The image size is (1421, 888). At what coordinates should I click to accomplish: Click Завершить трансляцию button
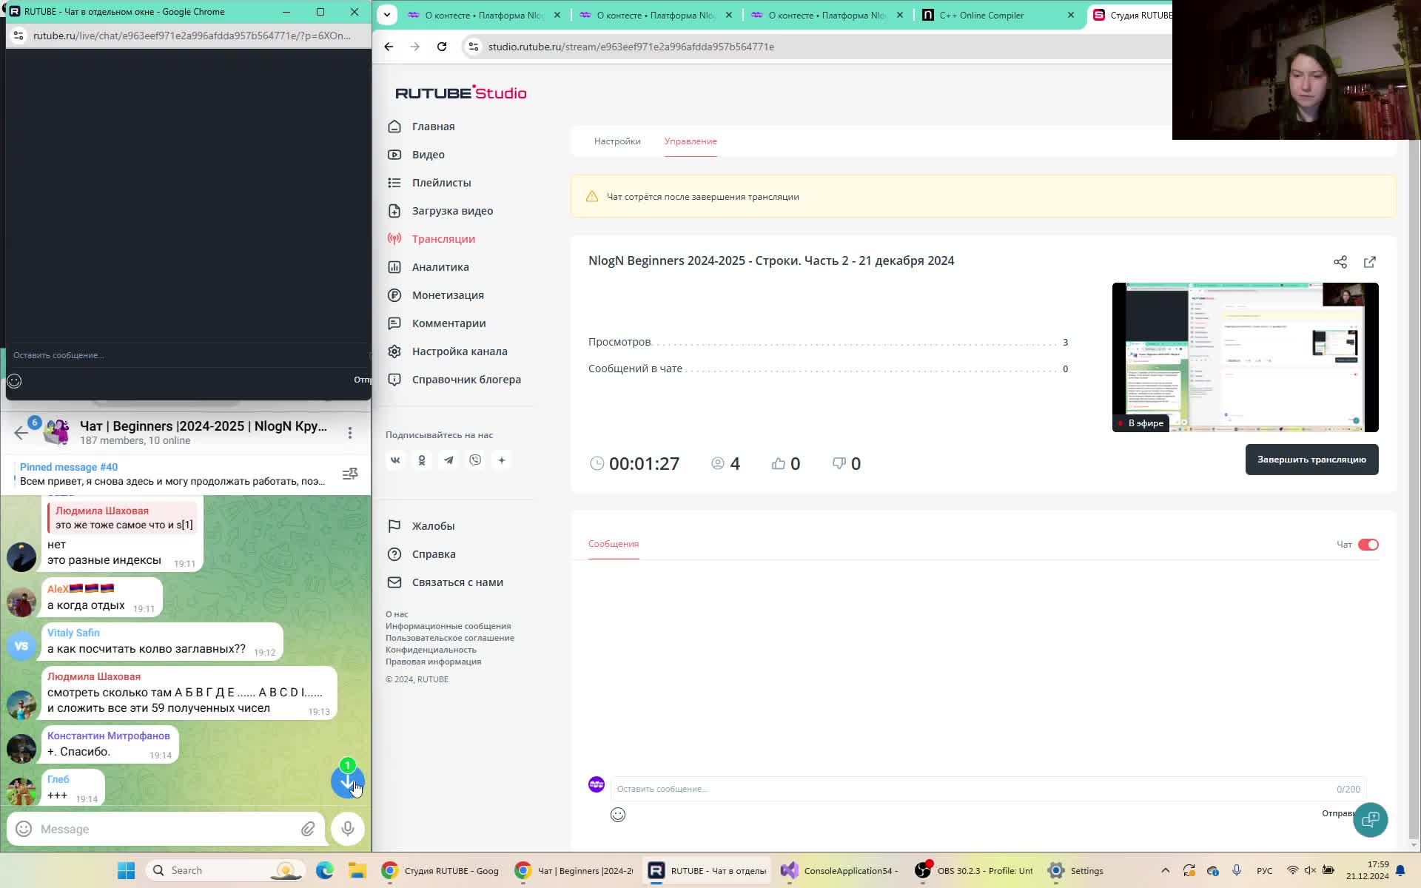1311,460
